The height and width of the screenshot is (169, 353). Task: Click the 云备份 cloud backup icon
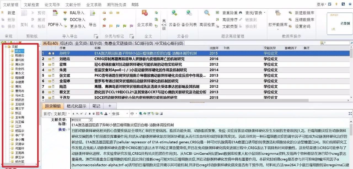174,13
